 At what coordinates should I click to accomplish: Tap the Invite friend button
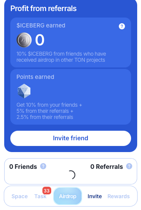point(71,138)
